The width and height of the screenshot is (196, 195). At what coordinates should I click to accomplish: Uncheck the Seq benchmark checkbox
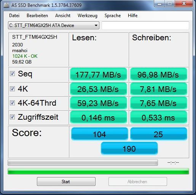coord(12,73)
